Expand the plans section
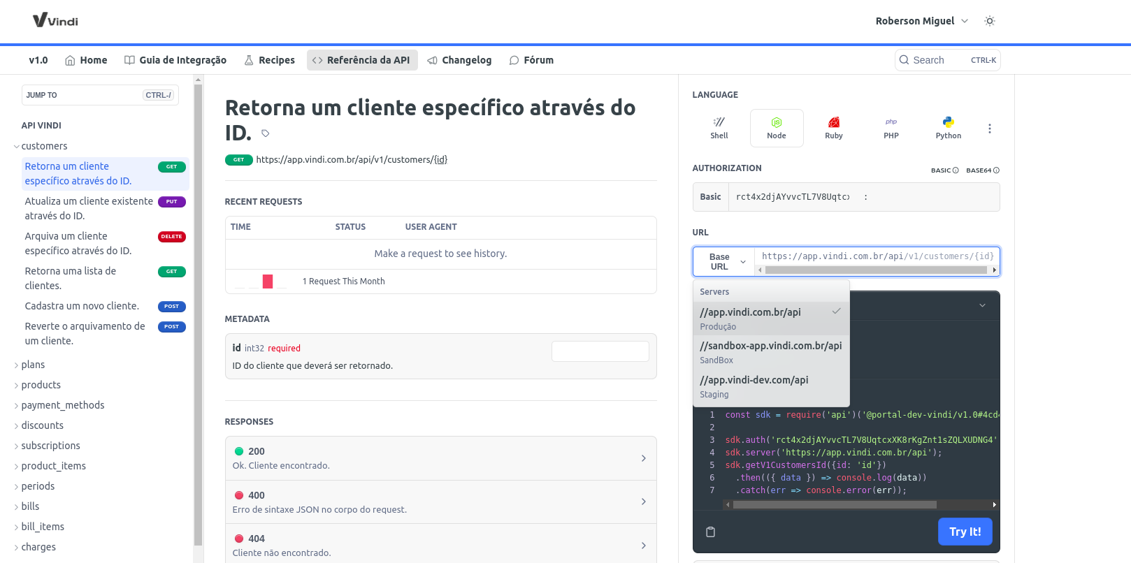This screenshot has width=1131, height=563. (17, 365)
